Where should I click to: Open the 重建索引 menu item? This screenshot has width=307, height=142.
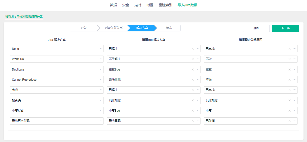click(x=165, y=5)
